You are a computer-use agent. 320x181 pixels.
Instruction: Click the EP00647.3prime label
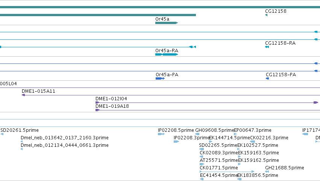click(253, 130)
